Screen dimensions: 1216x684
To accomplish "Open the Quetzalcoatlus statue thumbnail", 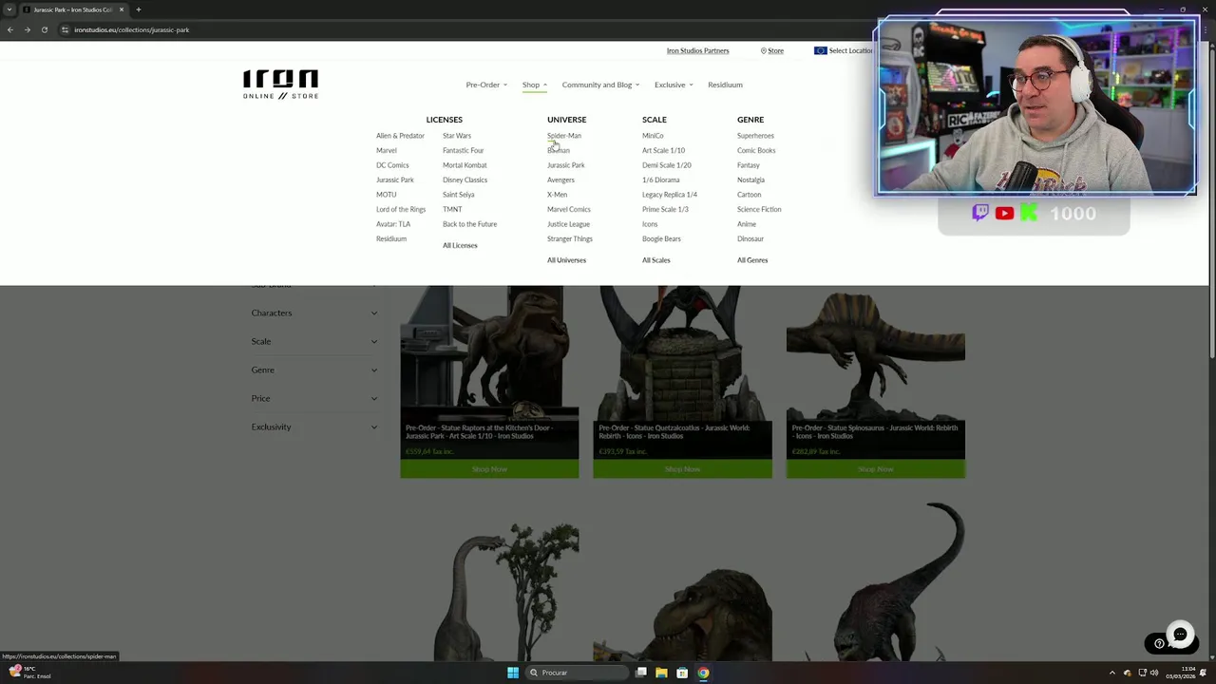I will point(682,351).
